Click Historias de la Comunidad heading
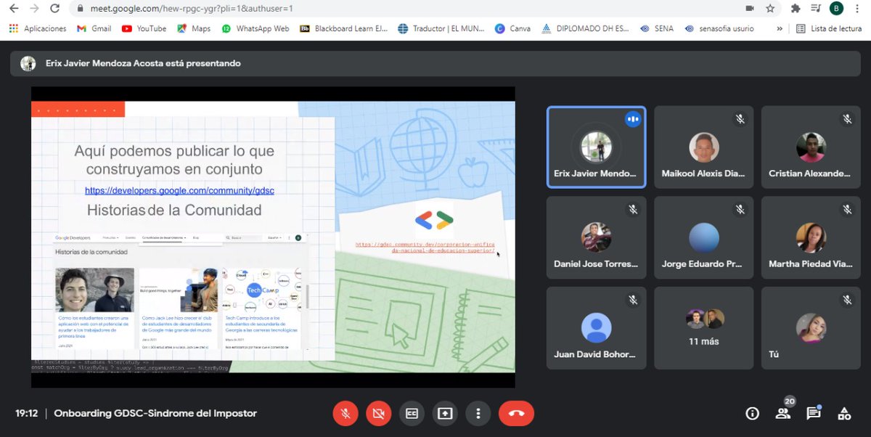Viewport: 871px width, 437px height. pyautogui.click(x=174, y=211)
